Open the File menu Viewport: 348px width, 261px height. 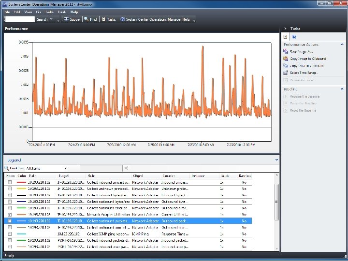(7, 12)
